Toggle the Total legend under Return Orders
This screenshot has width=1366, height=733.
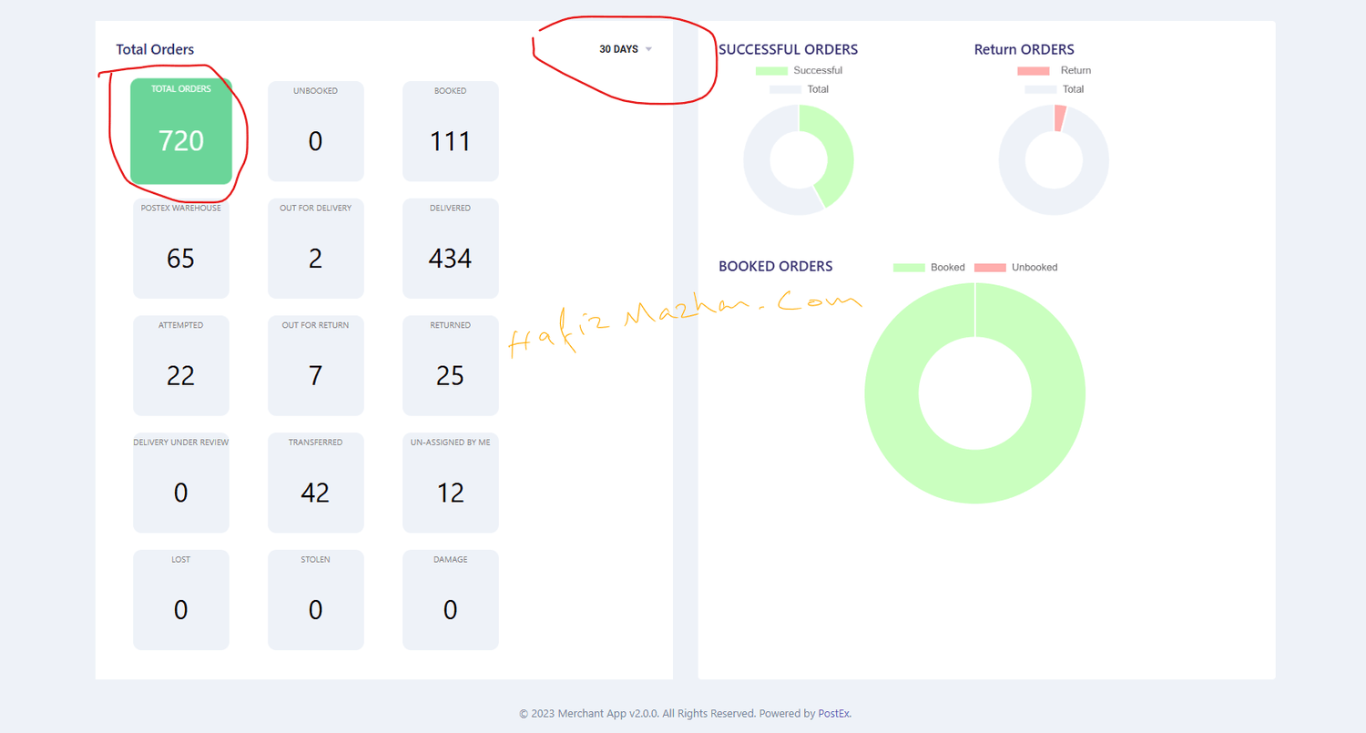coord(1055,89)
